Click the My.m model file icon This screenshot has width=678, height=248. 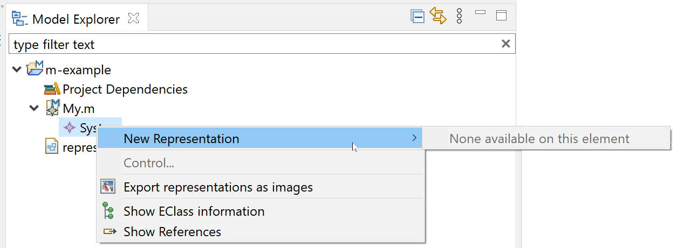[x=52, y=108]
